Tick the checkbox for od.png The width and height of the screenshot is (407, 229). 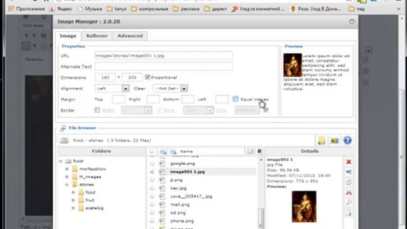(152, 212)
